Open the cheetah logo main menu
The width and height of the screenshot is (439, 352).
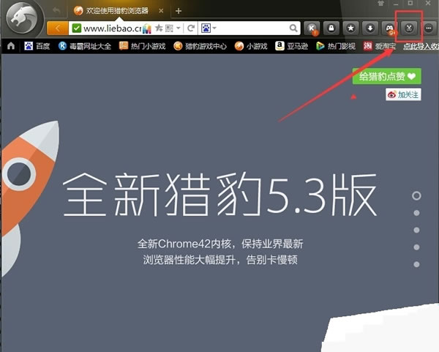[23, 20]
